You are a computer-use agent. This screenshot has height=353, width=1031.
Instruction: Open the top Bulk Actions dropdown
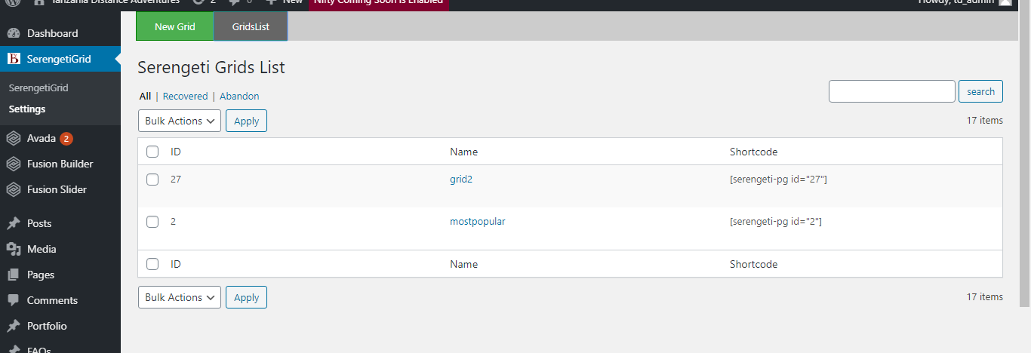pyautogui.click(x=180, y=121)
